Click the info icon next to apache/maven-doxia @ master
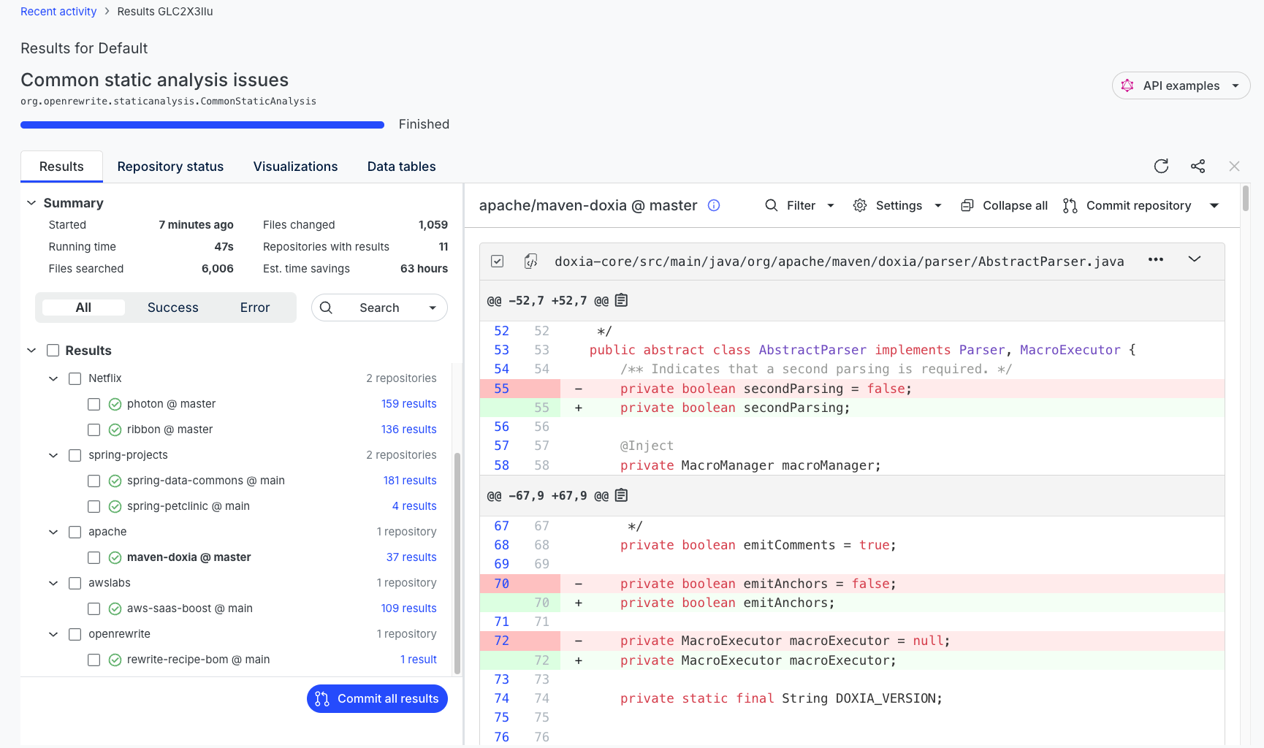The width and height of the screenshot is (1264, 748). click(714, 205)
